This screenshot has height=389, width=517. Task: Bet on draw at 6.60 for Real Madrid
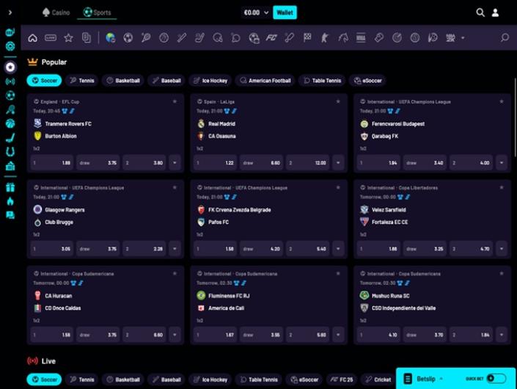tap(261, 163)
